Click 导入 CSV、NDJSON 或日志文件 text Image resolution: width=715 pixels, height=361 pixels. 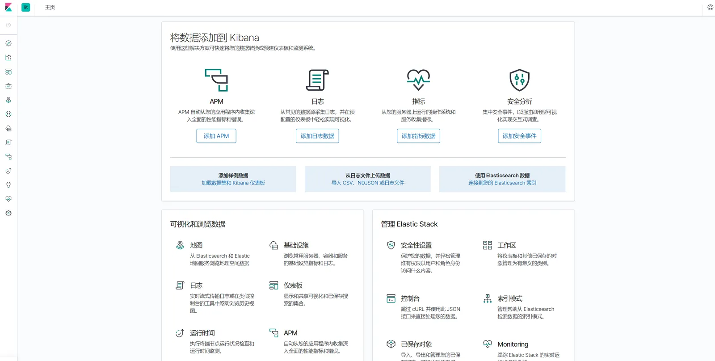coord(368,183)
